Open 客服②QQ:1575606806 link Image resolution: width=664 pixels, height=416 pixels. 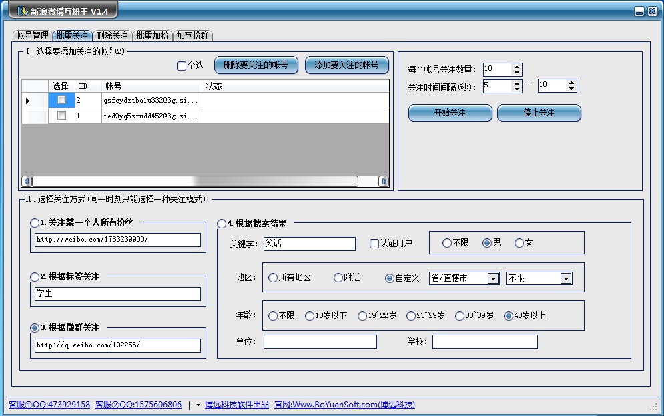(139, 405)
